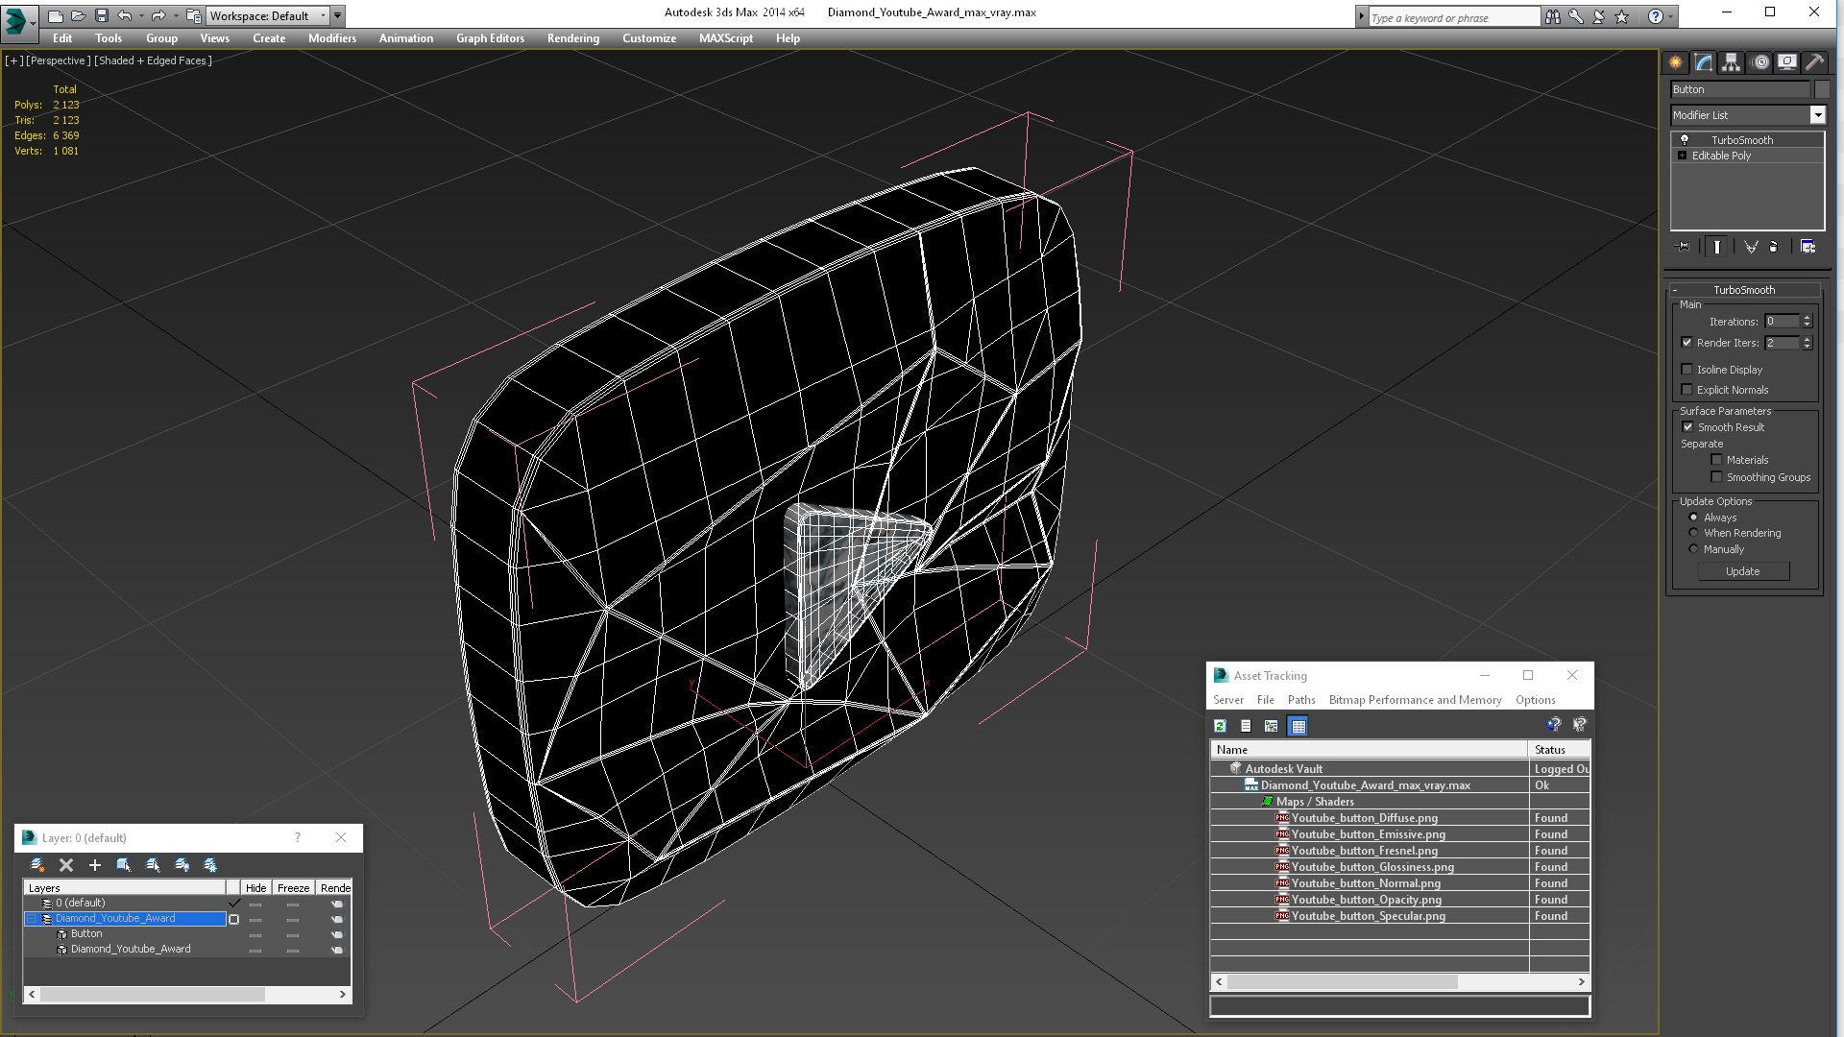
Task: Adjust the Render Iters spinner arrows
Action: [x=1807, y=343]
